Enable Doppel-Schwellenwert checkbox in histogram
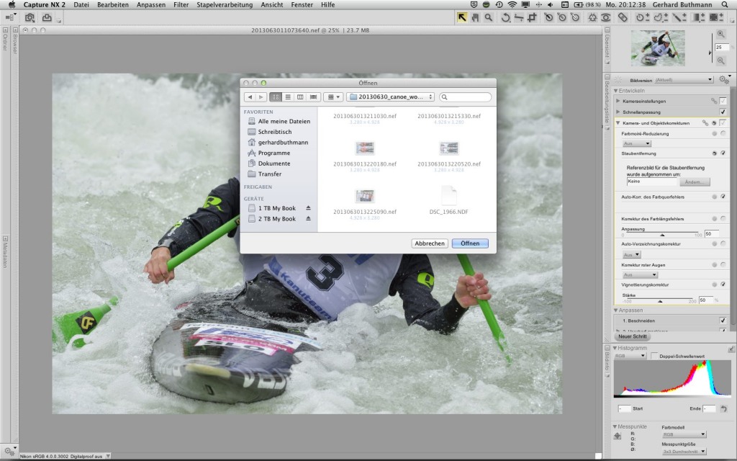Image resolution: width=737 pixels, height=461 pixels. click(654, 356)
